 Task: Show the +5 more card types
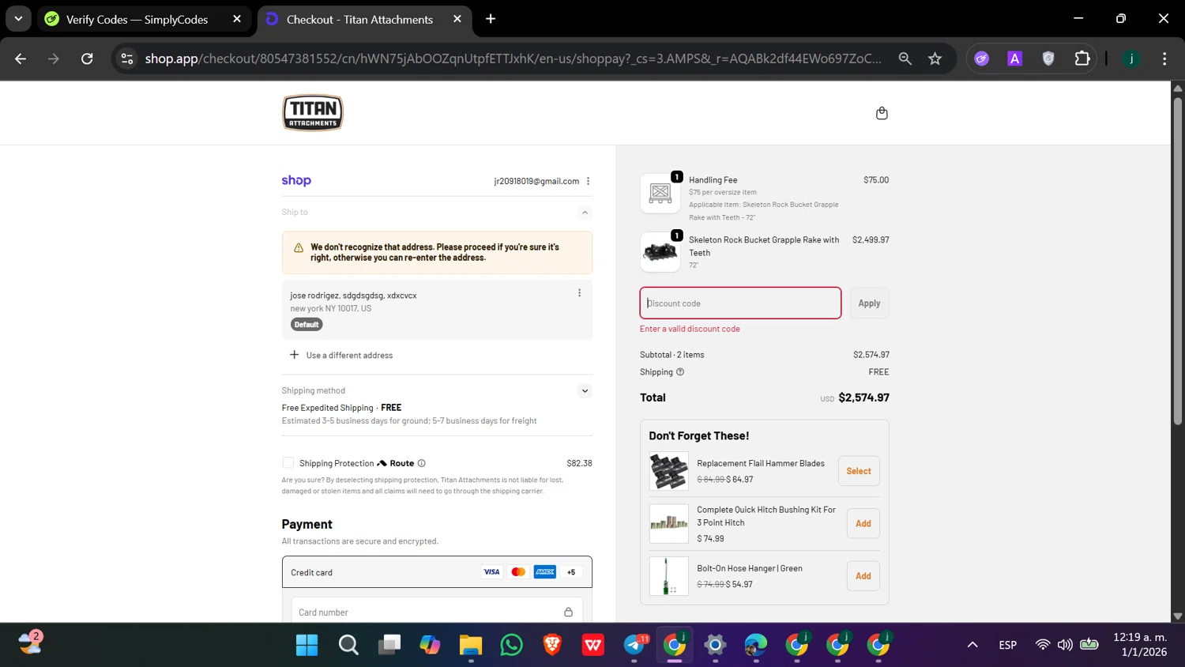coord(571,572)
